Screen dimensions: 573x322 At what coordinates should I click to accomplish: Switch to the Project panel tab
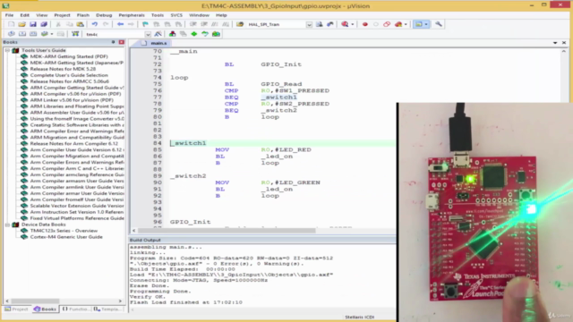(16, 309)
